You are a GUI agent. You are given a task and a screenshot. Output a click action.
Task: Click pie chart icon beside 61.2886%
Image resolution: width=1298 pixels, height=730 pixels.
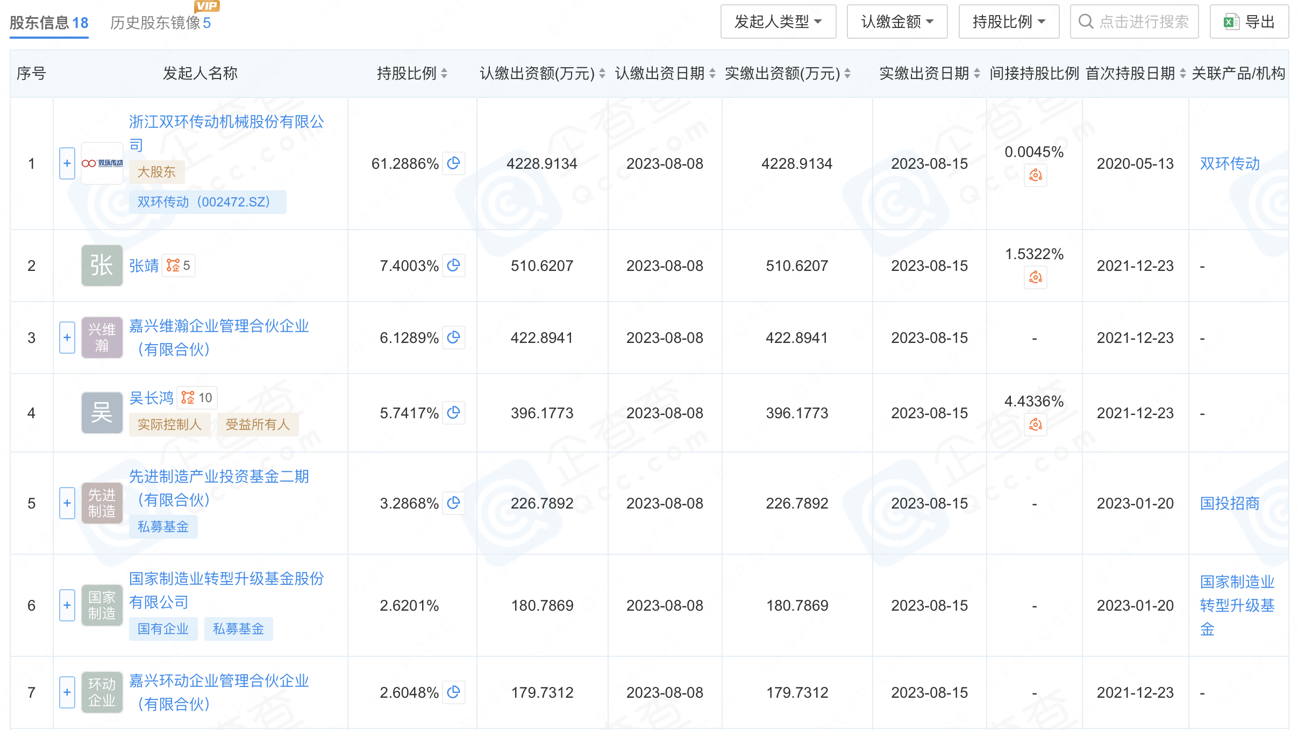point(453,163)
